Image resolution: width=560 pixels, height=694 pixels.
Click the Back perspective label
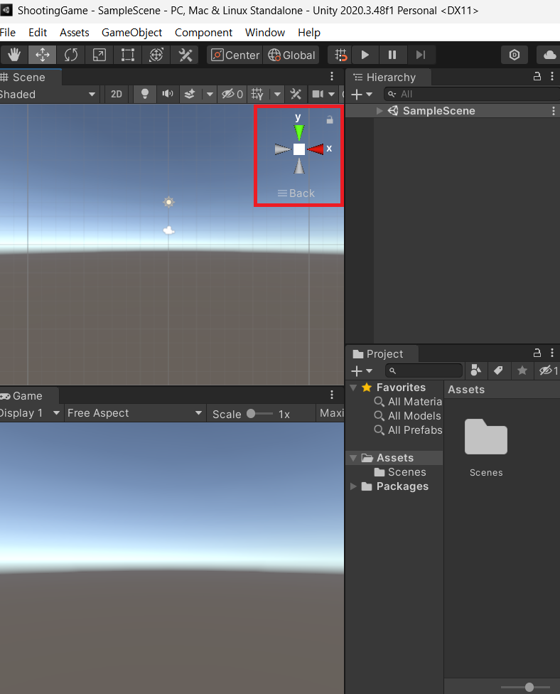pos(296,193)
